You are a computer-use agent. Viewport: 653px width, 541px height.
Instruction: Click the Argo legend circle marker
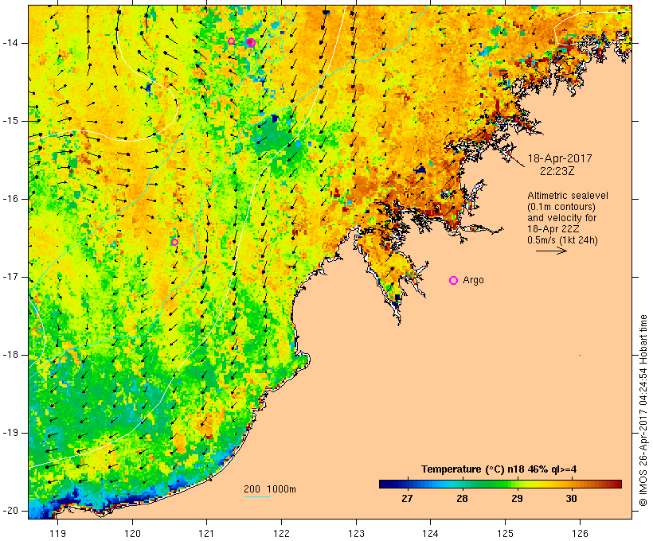[x=454, y=281]
